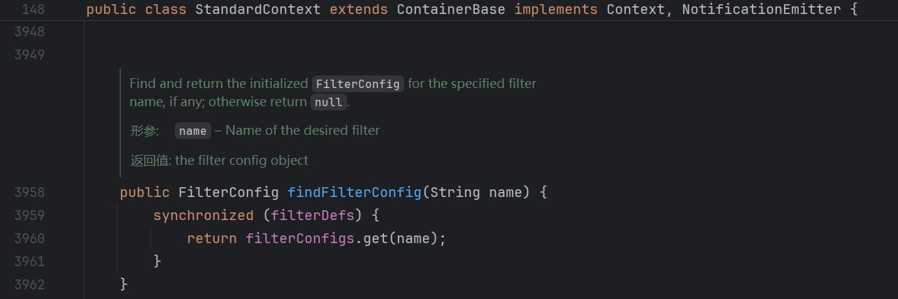This screenshot has height=299, width=898.
Task: Click line number 148 in sticky header
Action: [x=34, y=10]
